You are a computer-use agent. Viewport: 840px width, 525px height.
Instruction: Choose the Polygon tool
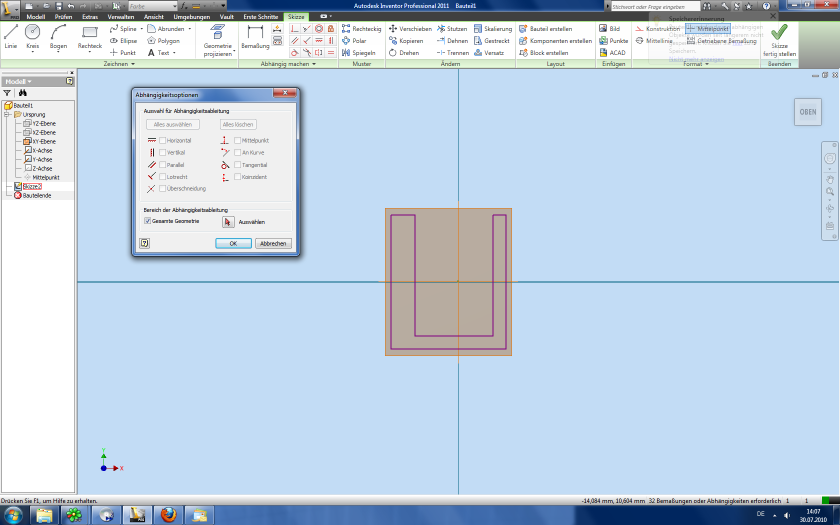tap(163, 41)
